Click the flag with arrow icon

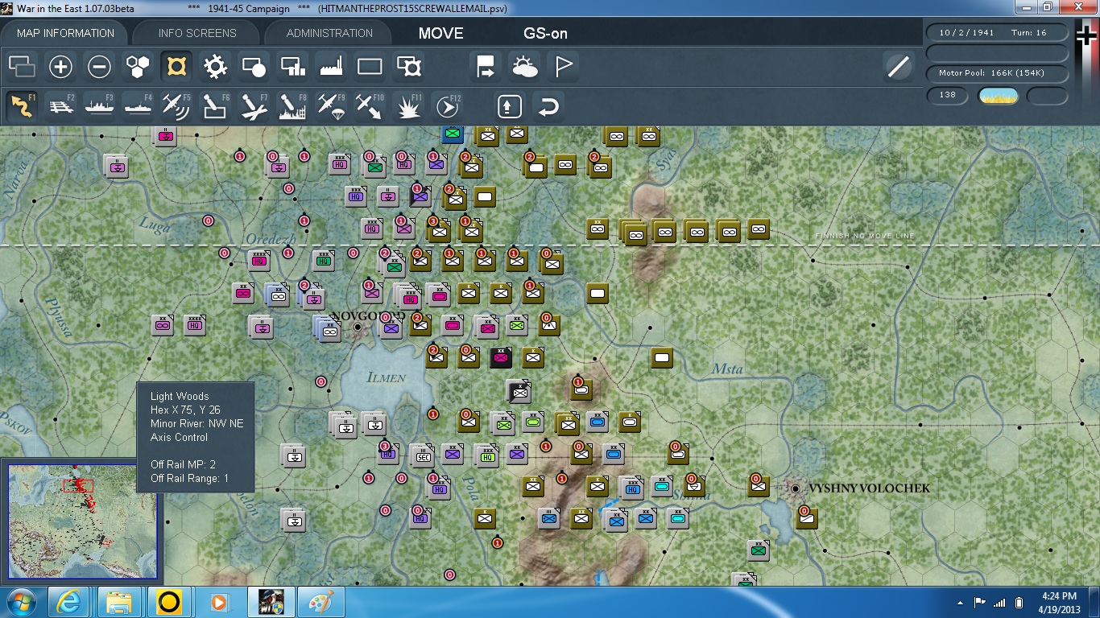click(486, 67)
